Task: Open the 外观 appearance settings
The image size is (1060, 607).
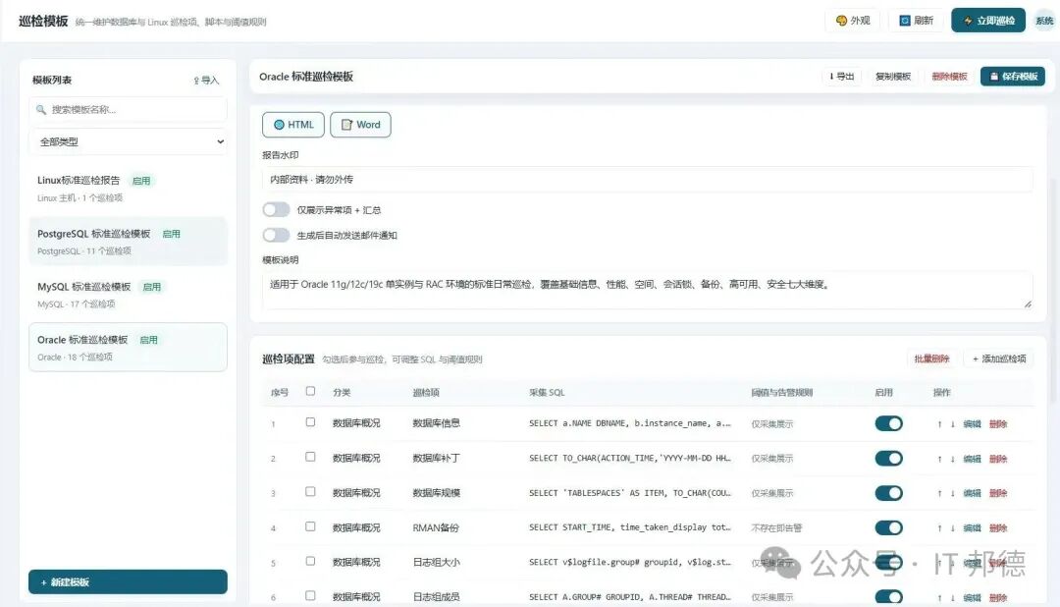Action: click(853, 21)
